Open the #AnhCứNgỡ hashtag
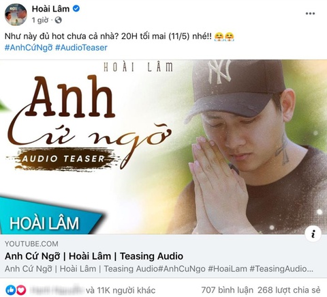327x297 pixels. (x=29, y=48)
